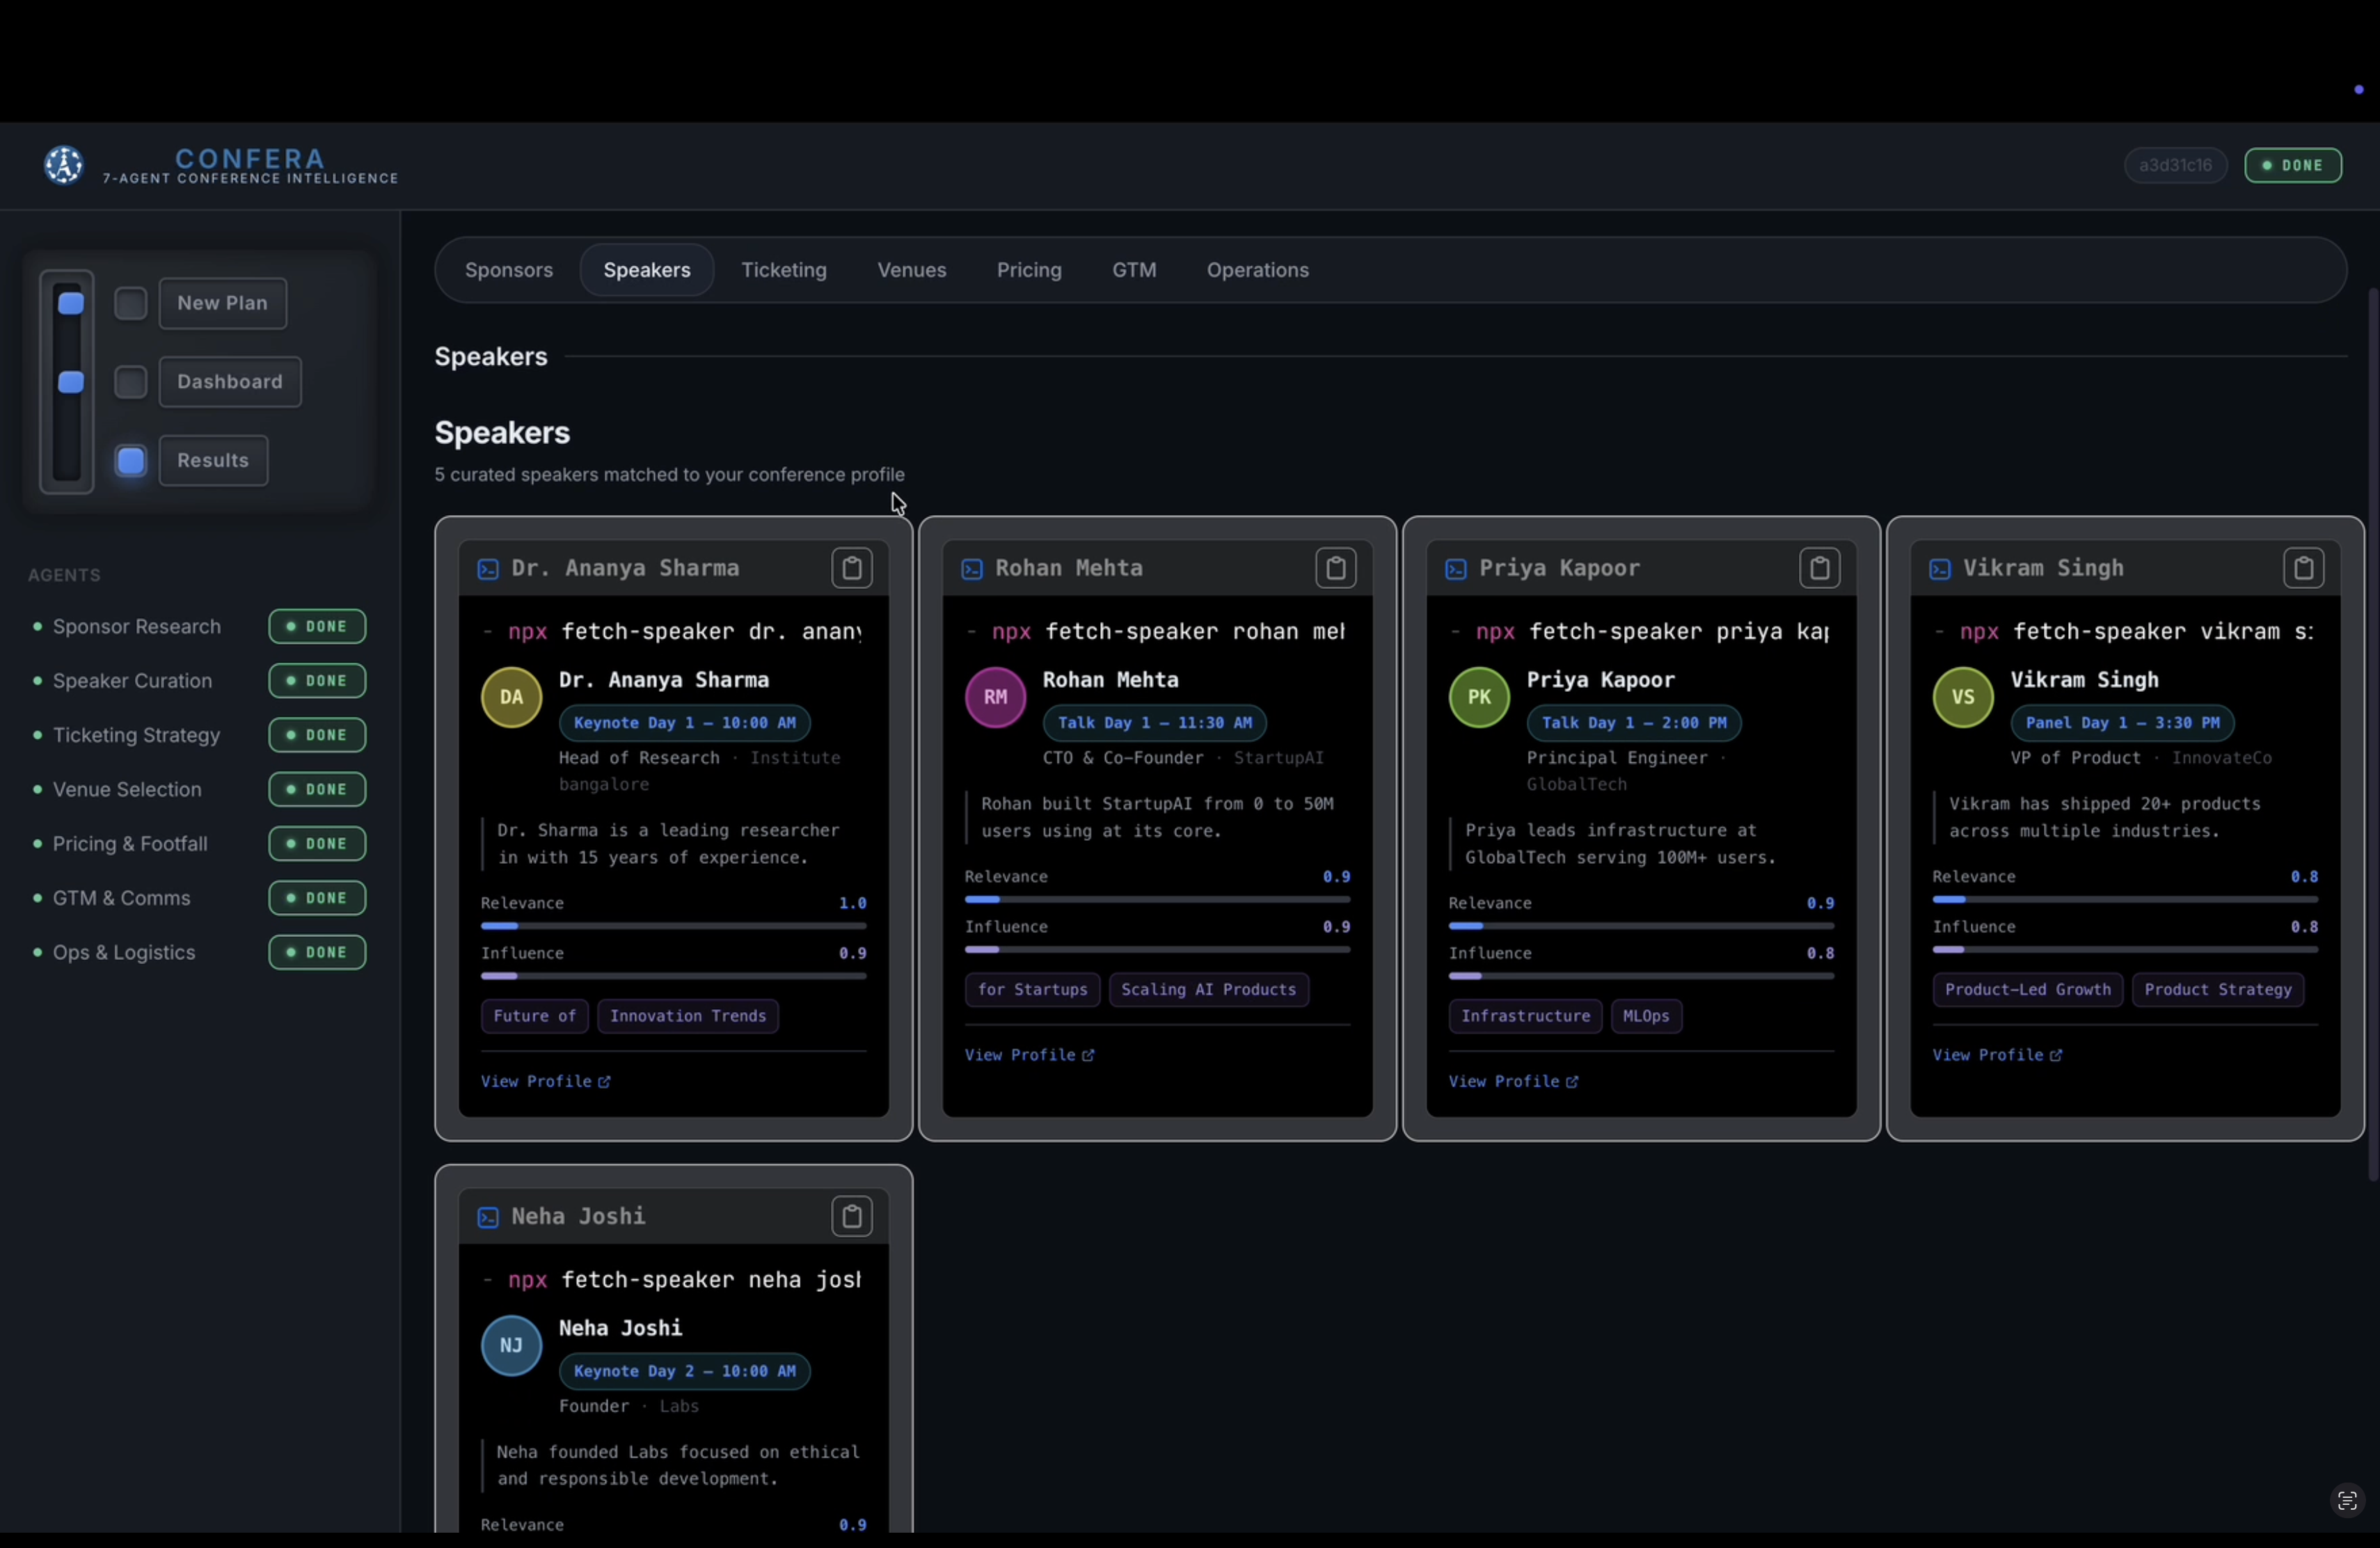The height and width of the screenshot is (1548, 2380).
Task: Select the Ops & Logistics agent row
Action: (x=198, y=952)
